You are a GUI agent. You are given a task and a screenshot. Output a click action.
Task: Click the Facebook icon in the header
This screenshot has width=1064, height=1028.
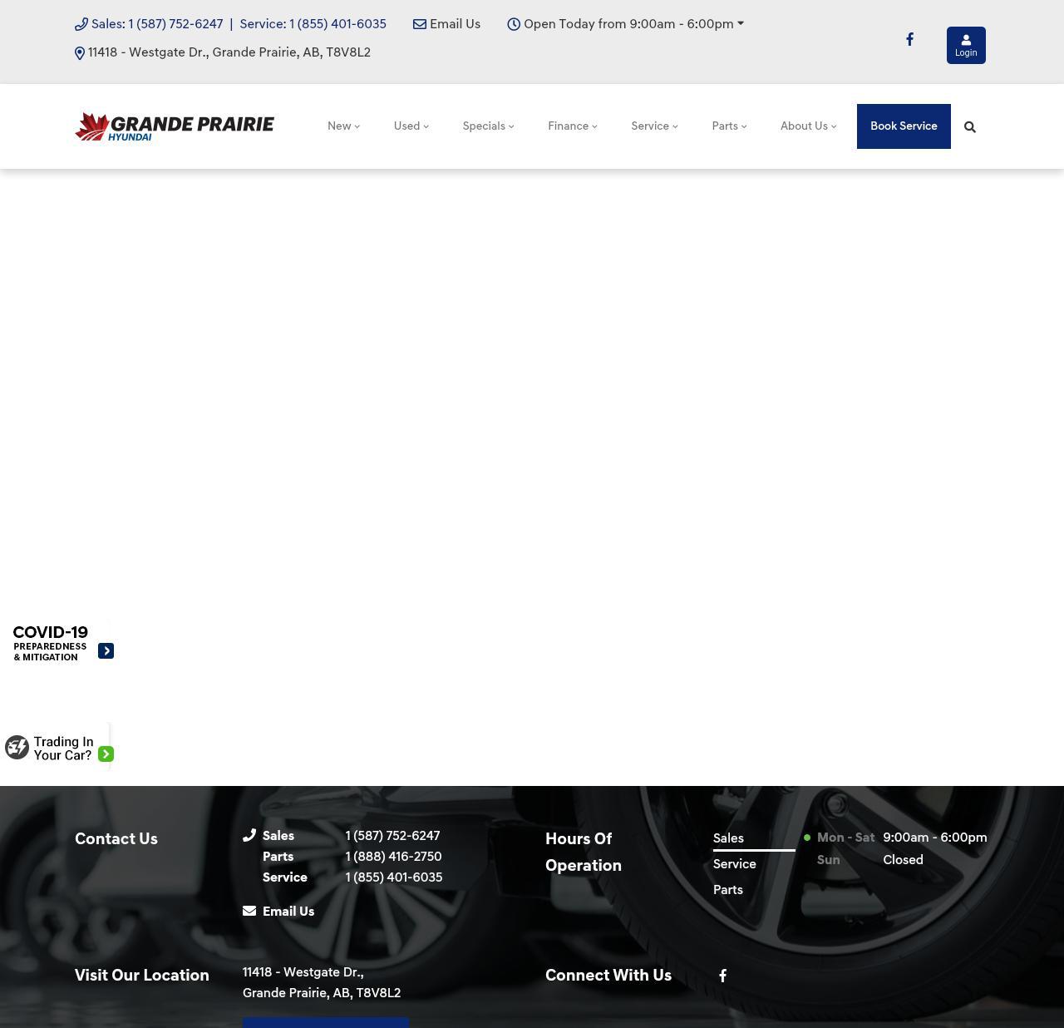909,39
